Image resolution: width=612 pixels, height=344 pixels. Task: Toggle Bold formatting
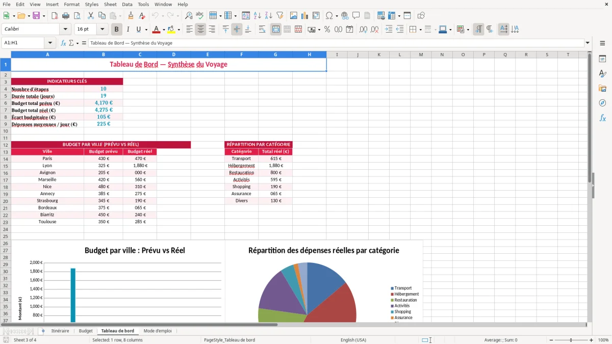point(117,30)
